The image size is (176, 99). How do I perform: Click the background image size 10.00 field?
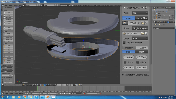142,68
